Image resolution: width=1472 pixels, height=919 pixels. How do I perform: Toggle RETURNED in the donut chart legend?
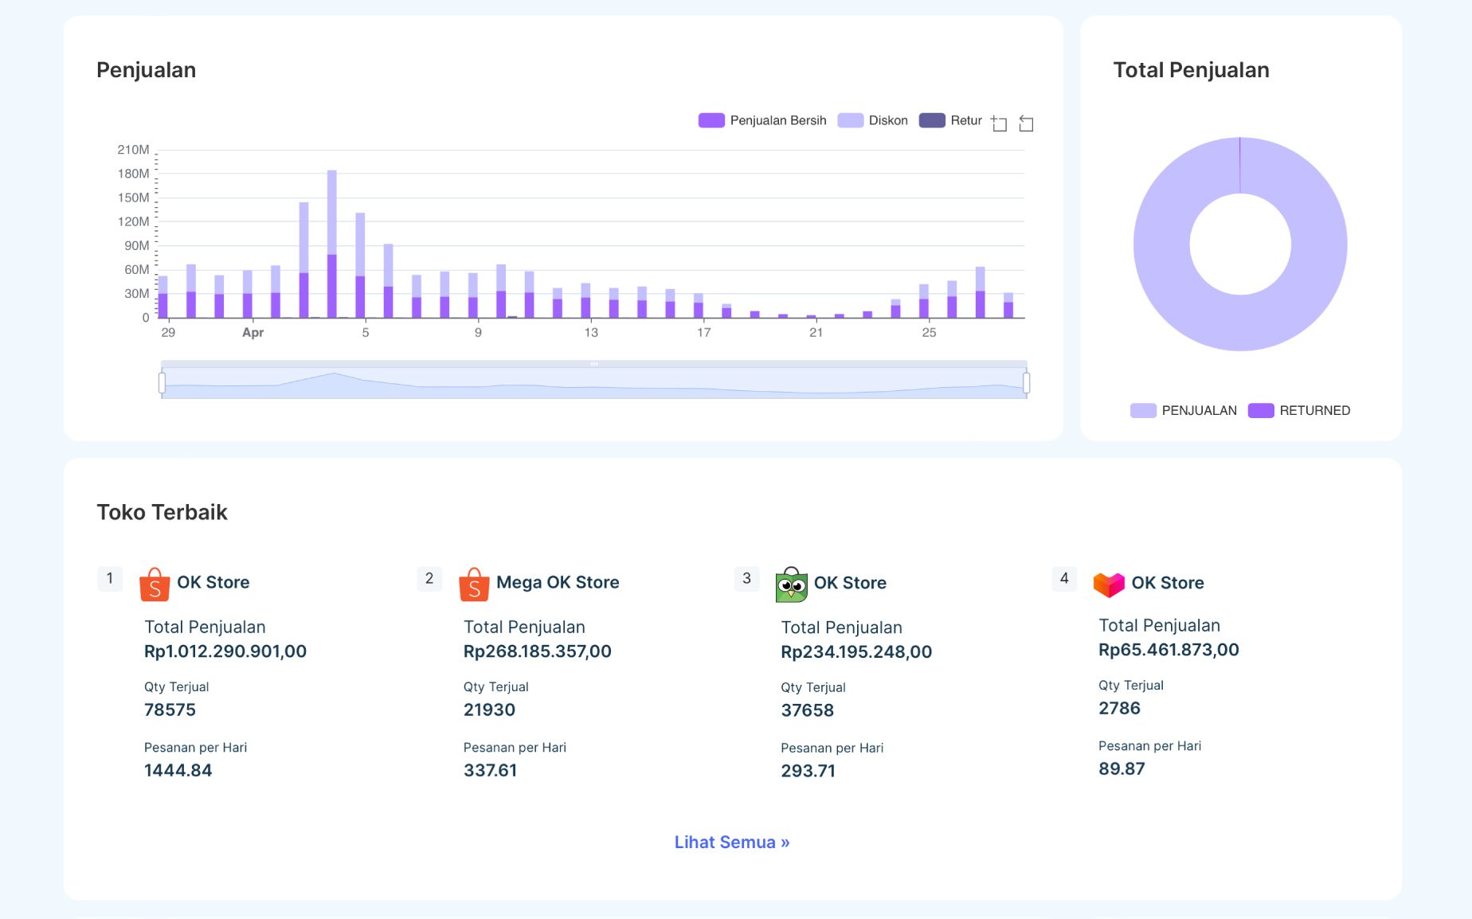pos(1298,410)
